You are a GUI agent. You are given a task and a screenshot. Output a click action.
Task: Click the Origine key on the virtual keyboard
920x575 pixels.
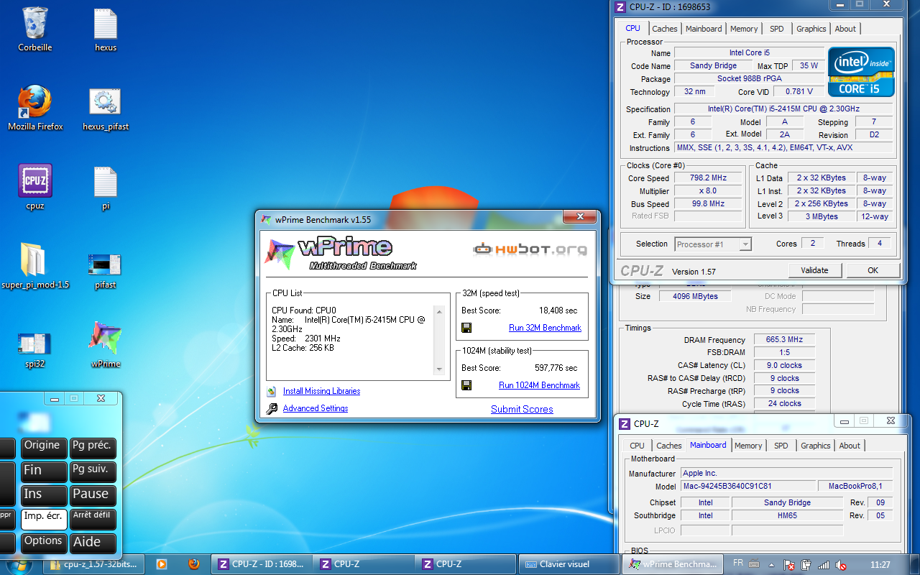[x=44, y=448]
